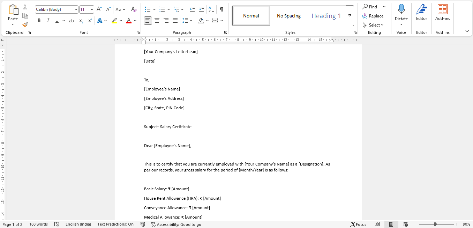This screenshot has width=473, height=228.
Task: Open the Add-ins gallery
Action: [442, 13]
